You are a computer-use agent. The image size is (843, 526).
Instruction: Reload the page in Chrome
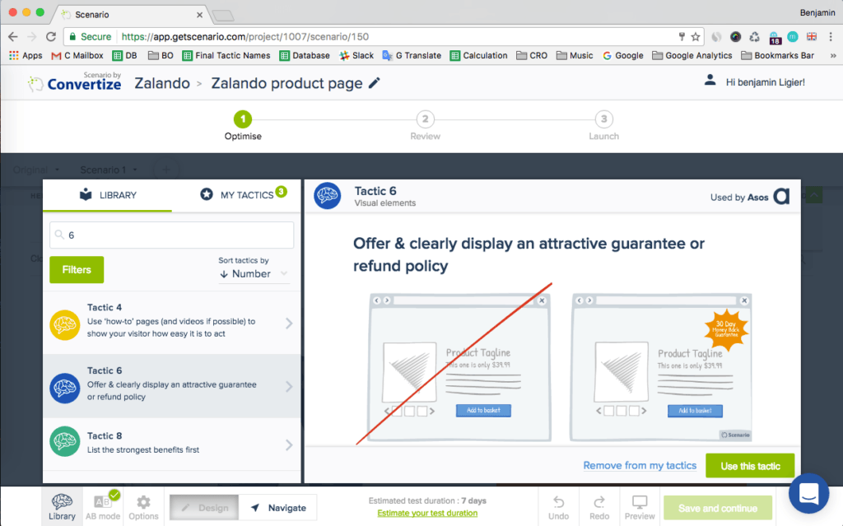(51, 36)
